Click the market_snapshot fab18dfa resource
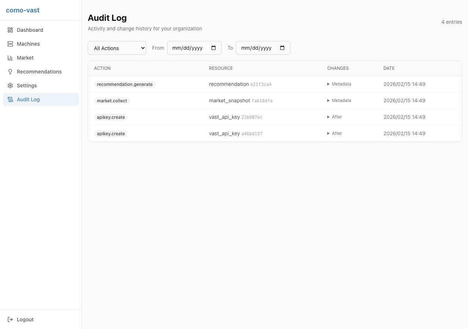Image resolution: width=468 pixels, height=329 pixels. [x=241, y=101]
